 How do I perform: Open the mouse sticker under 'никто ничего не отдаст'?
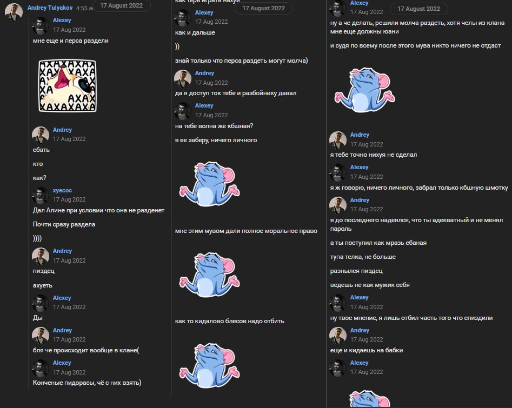tap(365, 90)
